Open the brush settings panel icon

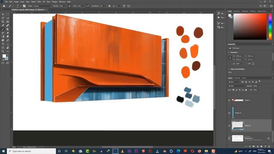[24, 6]
